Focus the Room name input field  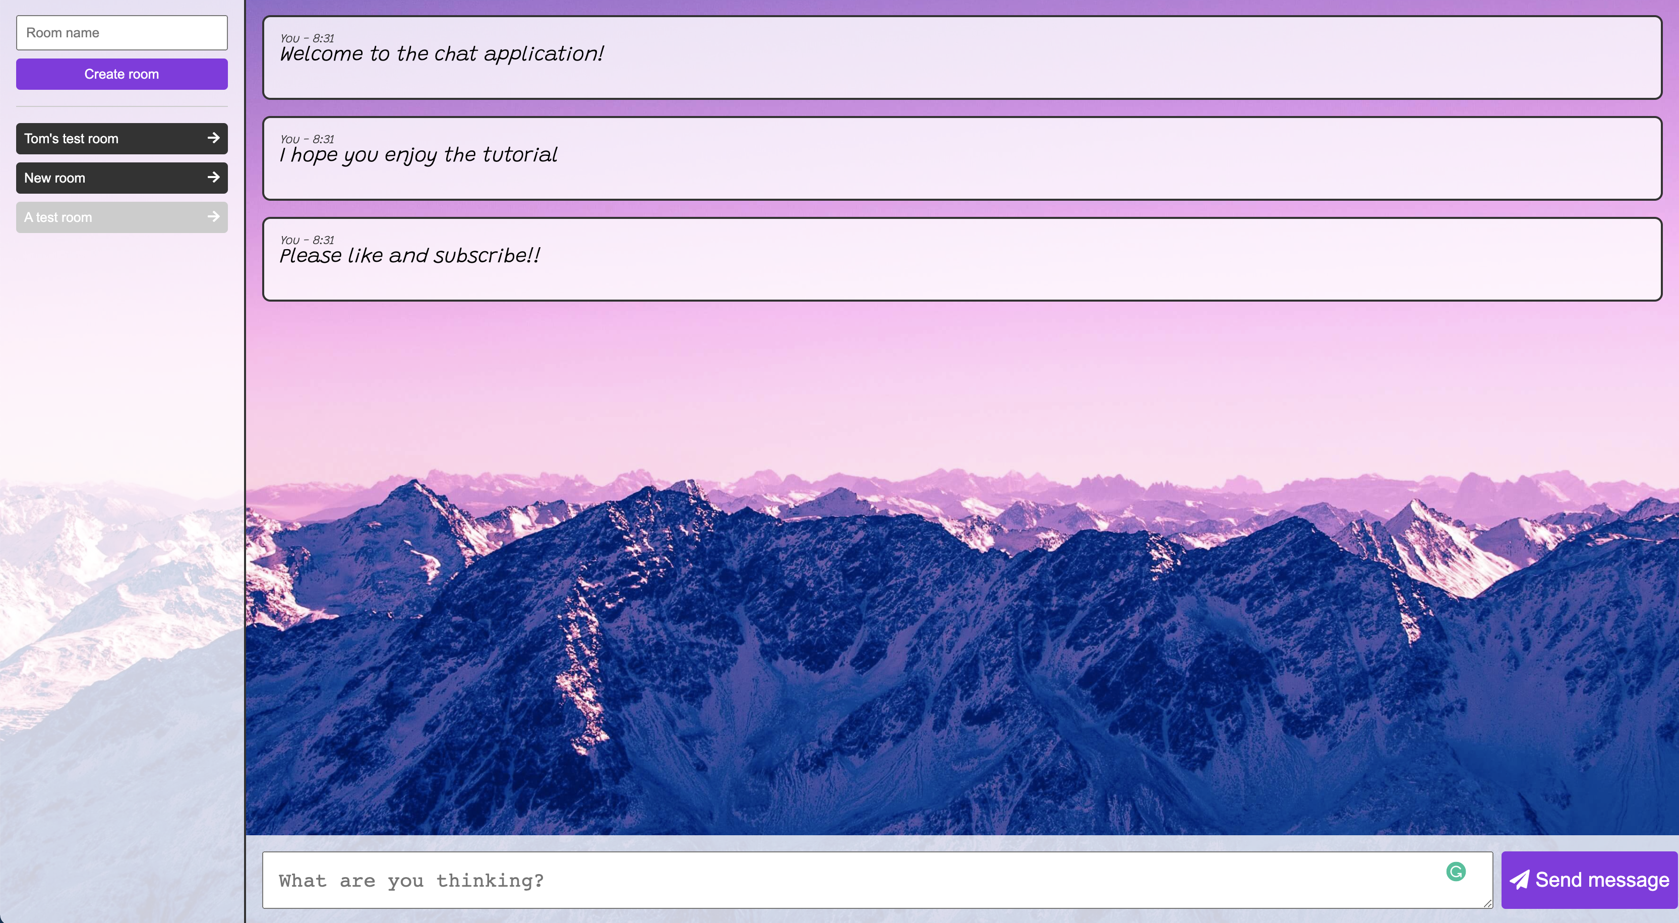[x=122, y=33]
